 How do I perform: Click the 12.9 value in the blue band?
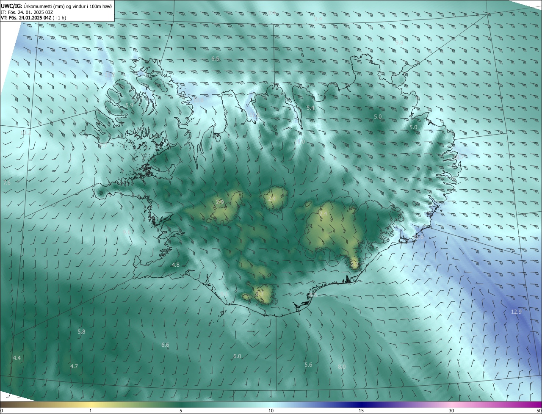516,312
